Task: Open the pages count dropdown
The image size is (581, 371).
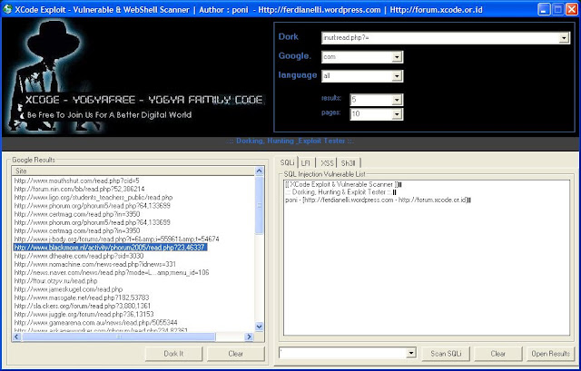Action: point(397,114)
